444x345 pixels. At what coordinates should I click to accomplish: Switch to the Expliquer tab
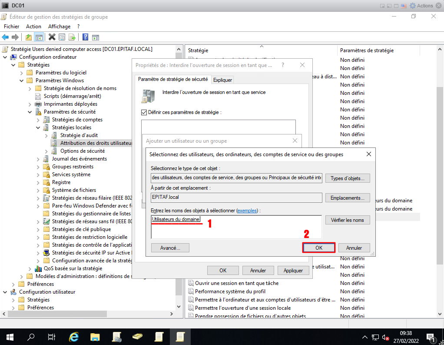[222, 80]
